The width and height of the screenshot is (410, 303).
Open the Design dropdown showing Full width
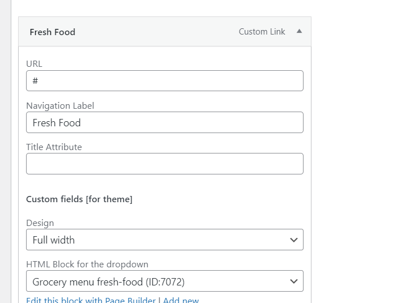(x=159, y=240)
